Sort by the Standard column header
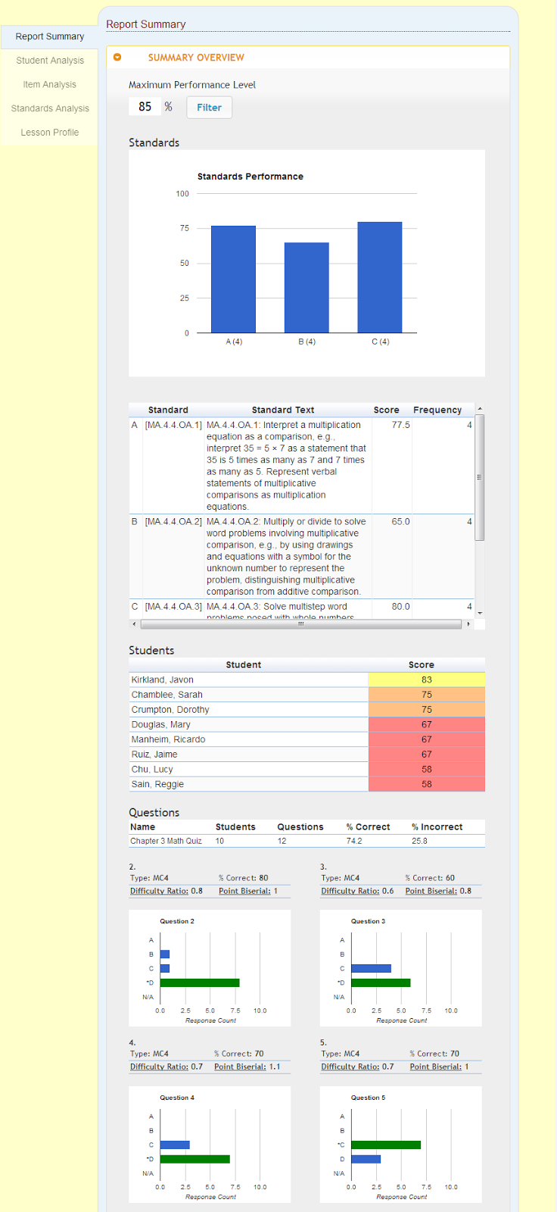Viewport: 557px width, 1212px height. (168, 410)
